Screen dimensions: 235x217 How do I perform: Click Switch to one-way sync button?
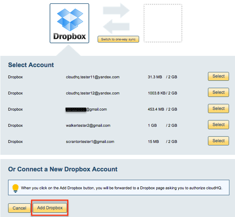pyautogui.click(x=118, y=39)
